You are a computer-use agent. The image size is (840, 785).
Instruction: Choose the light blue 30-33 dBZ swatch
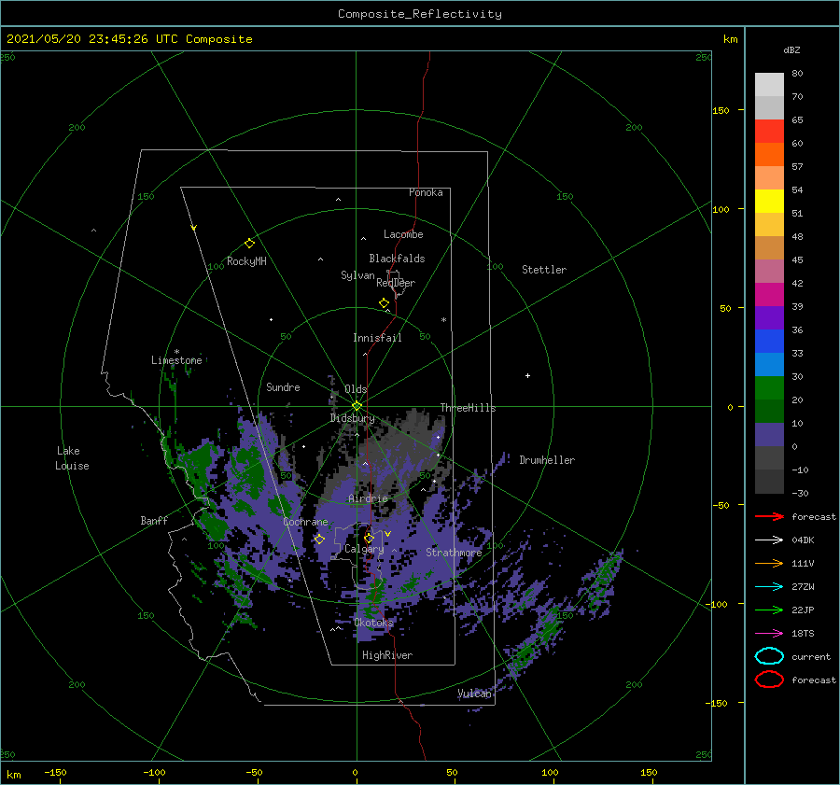click(x=769, y=364)
